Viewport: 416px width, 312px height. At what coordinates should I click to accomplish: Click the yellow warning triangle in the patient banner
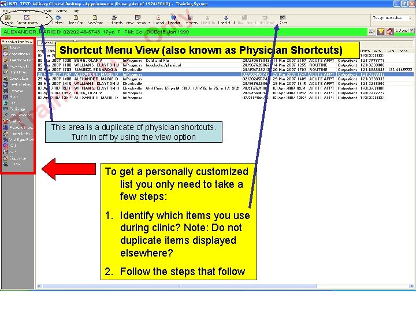pyautogui.click(x=381, y=32)
